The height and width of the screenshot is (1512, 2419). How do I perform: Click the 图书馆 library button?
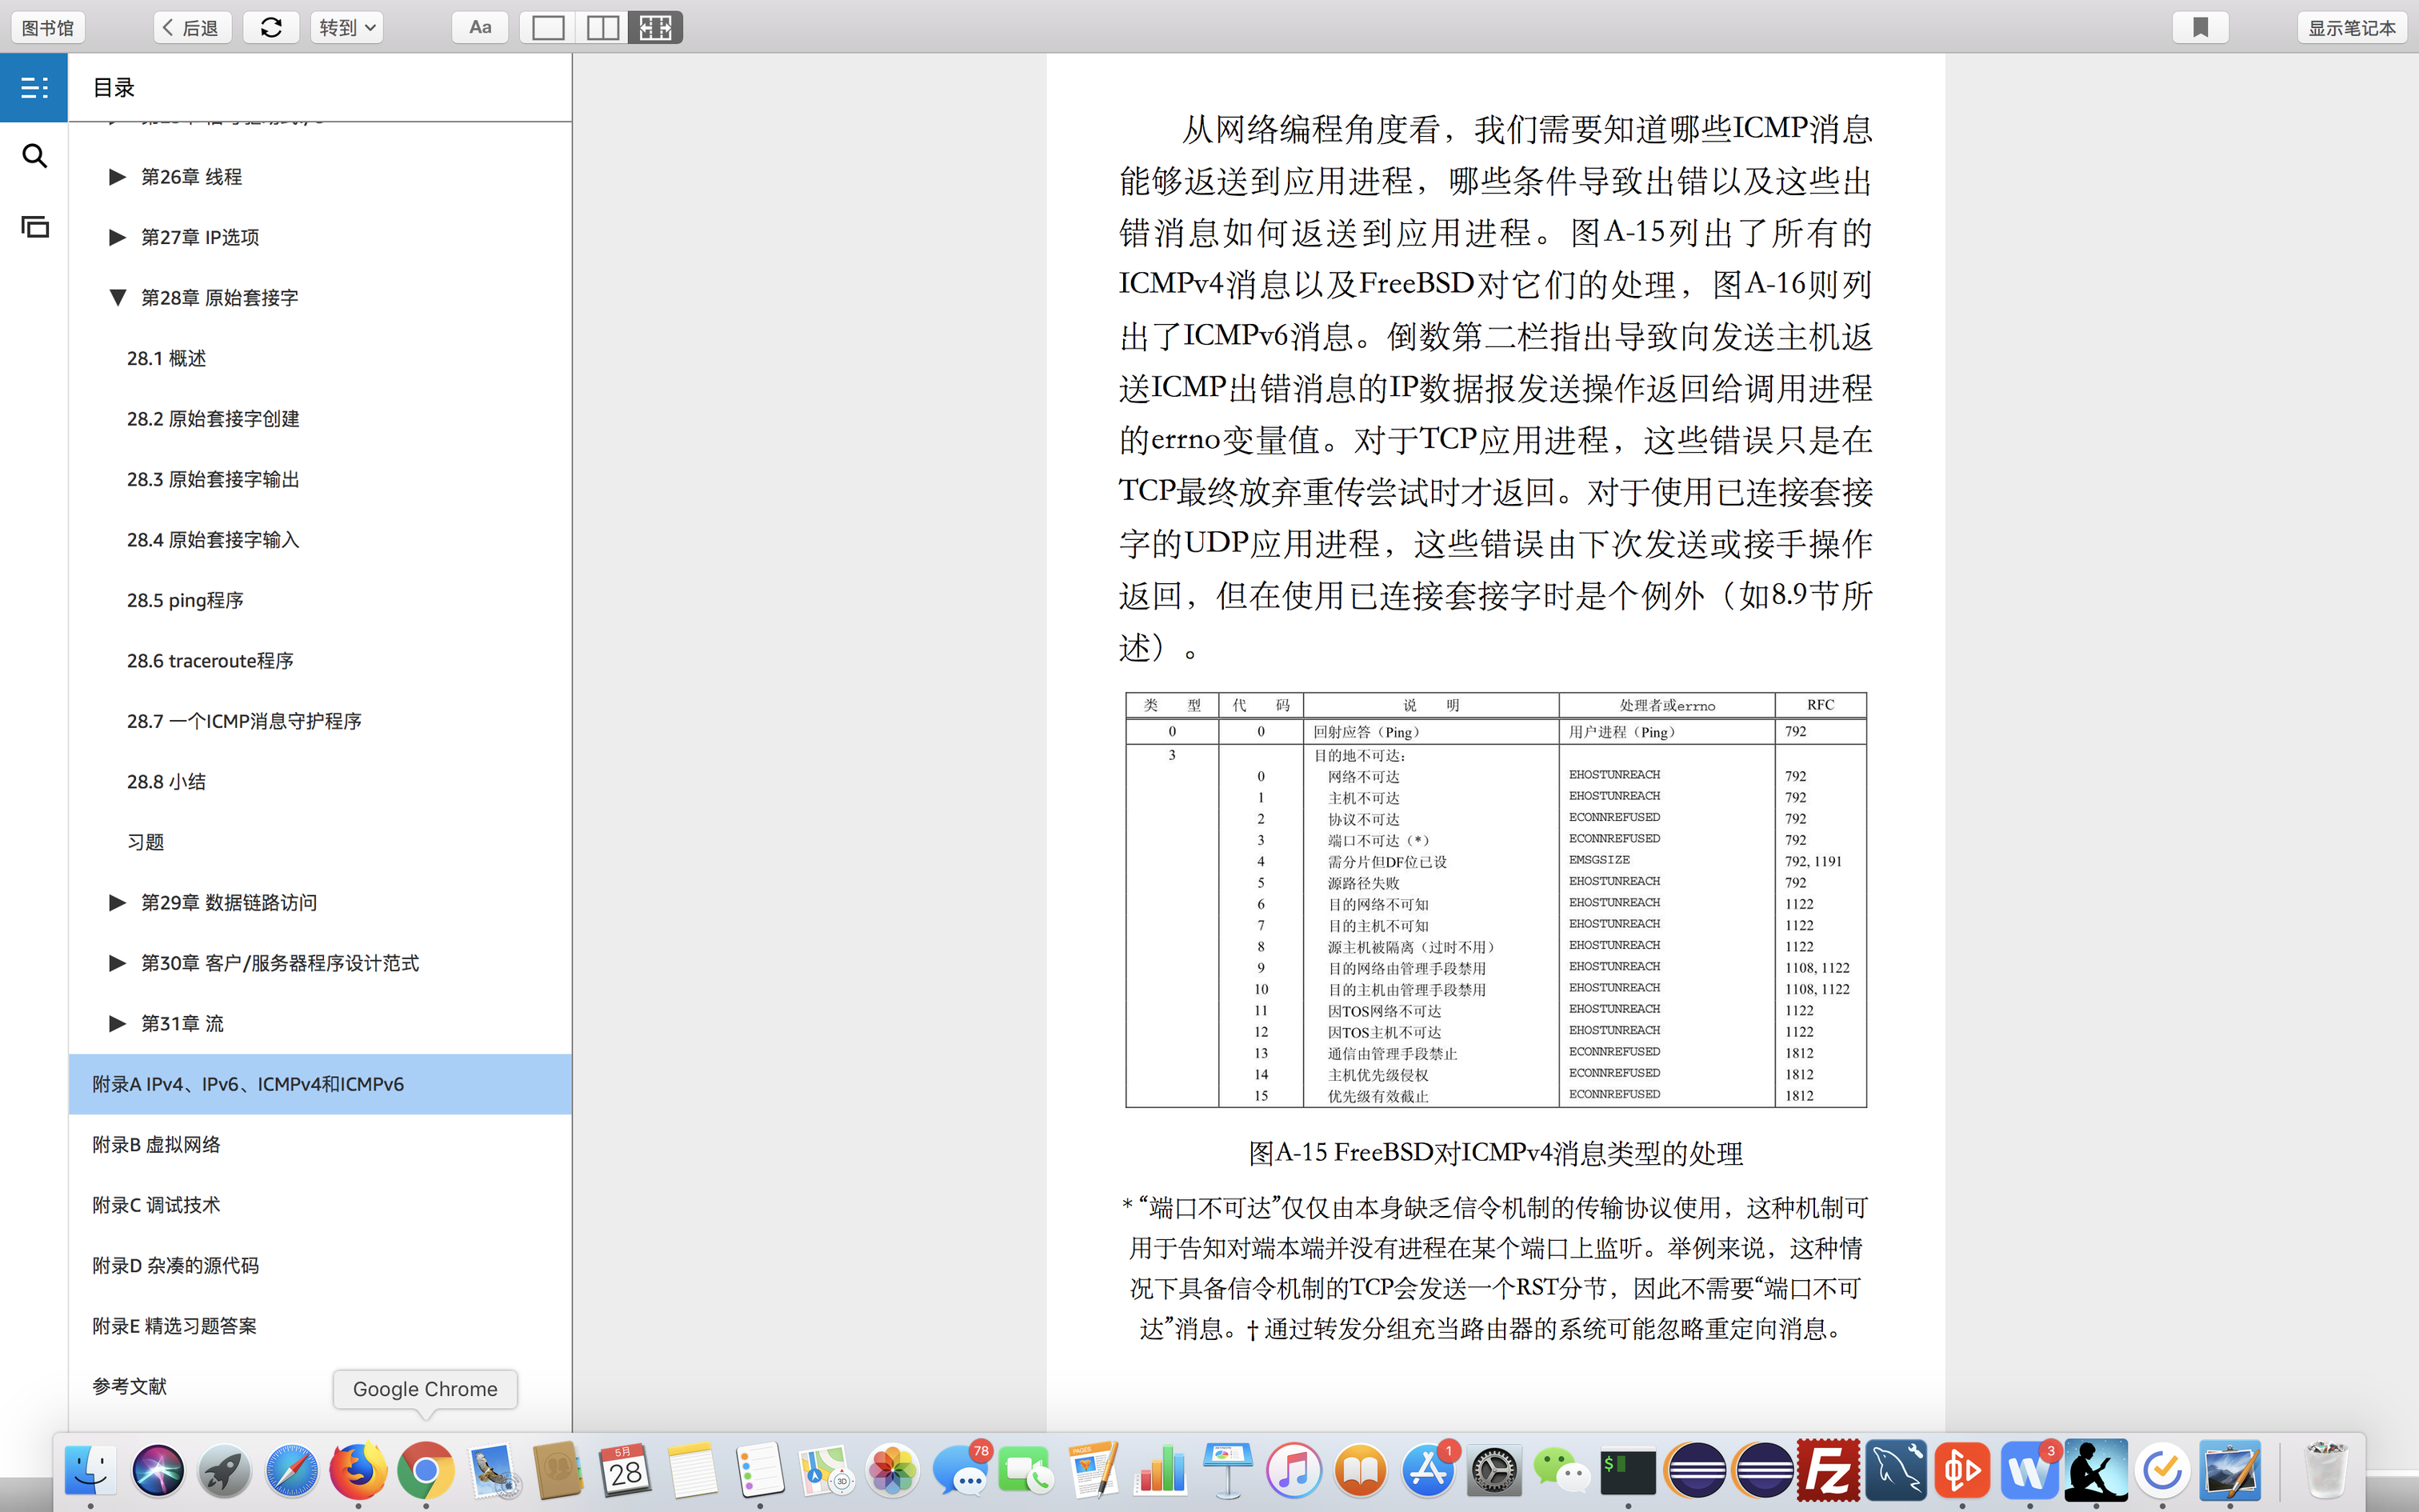tap(48, 27)
